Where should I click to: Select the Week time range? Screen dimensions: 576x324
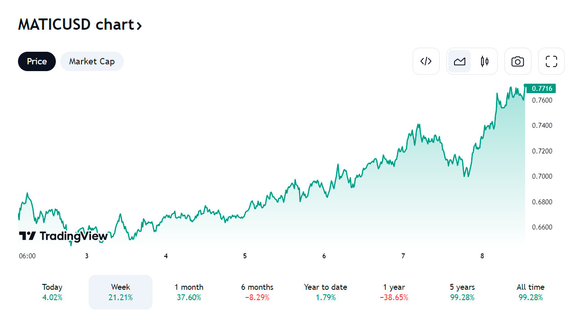(121, 292)
